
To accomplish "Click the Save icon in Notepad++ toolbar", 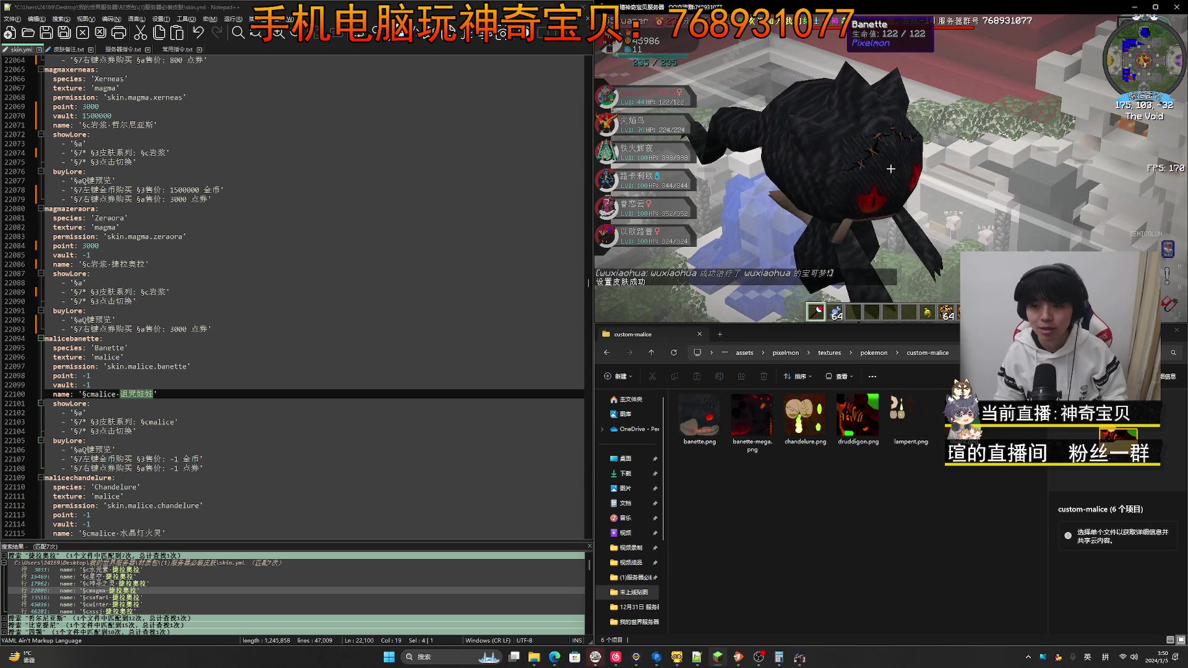I will point(46,33).
